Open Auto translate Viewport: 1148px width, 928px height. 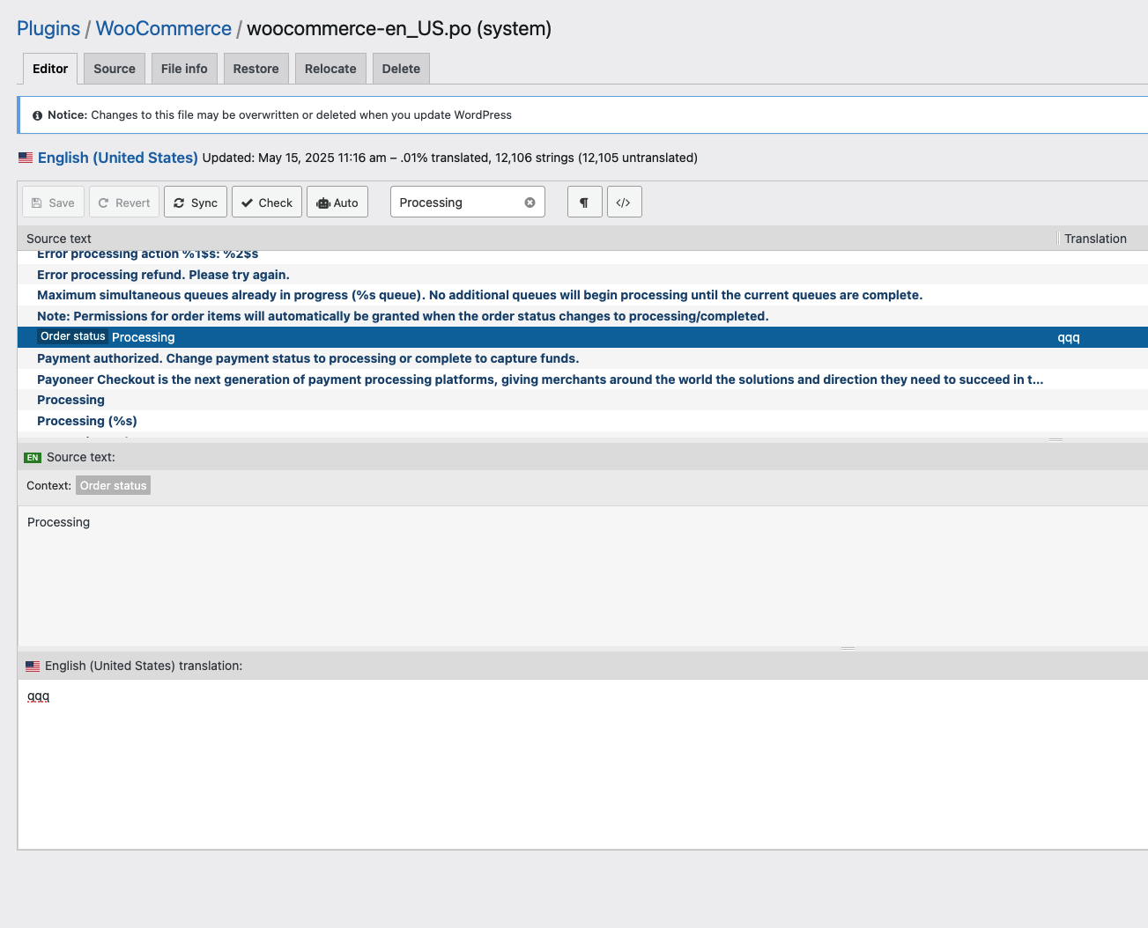click(337, 203)
